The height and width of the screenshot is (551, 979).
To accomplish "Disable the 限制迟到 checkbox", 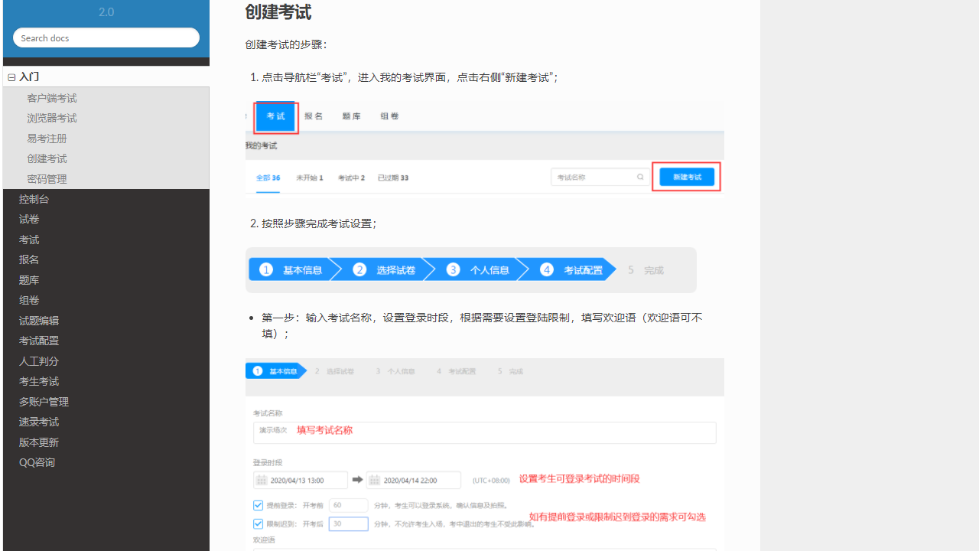I will [258, 523].
